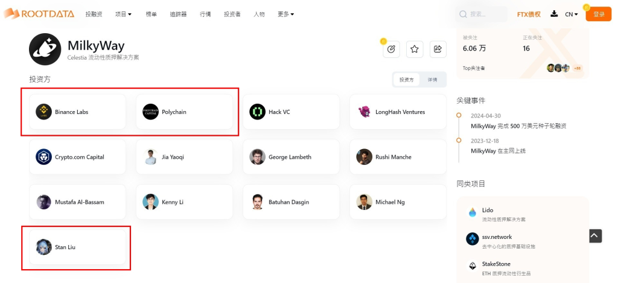Viewport: 618px width, 283px height.
Task: Switch to the 详情 view toggle
Action: (433, 80)
